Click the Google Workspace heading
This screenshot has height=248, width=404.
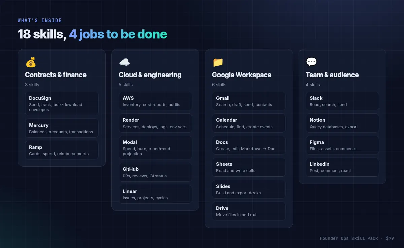click(242, 75)
